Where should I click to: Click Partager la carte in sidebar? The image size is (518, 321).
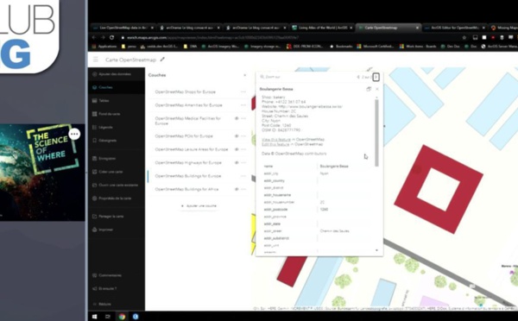(111, 217)
